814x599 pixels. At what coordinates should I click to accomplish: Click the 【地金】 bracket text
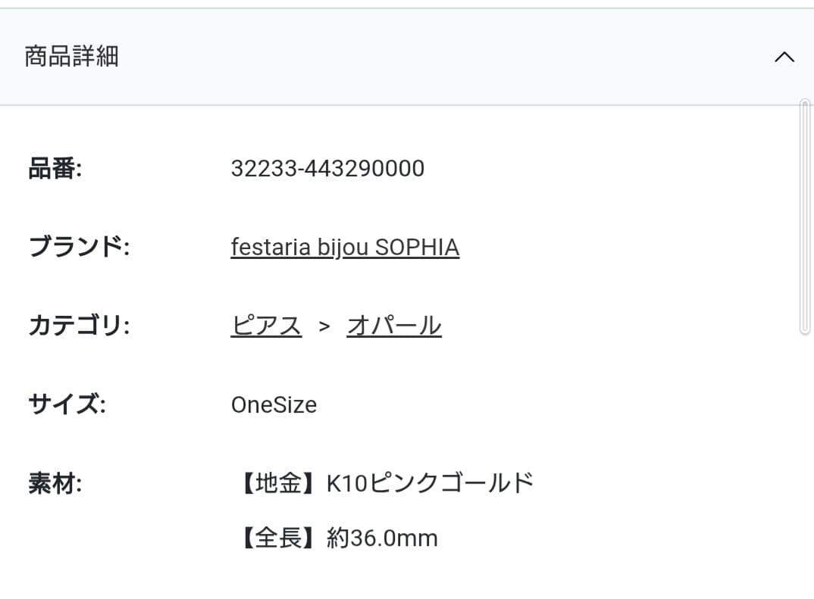click(x=279, y=483)
